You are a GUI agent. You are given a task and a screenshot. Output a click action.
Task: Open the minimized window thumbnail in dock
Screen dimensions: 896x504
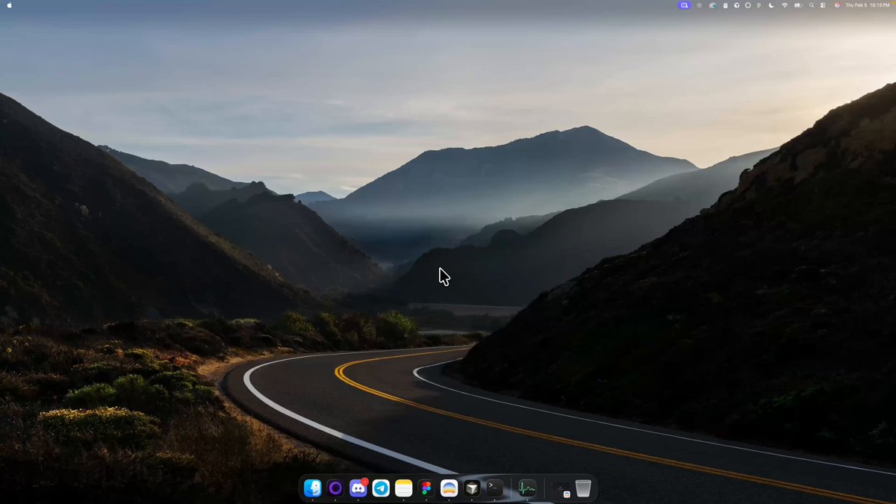click(x=561, y=489)
